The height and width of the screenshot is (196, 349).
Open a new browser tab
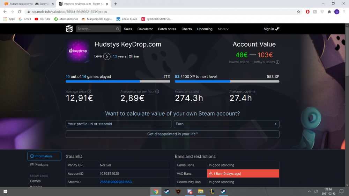[116, 4]
